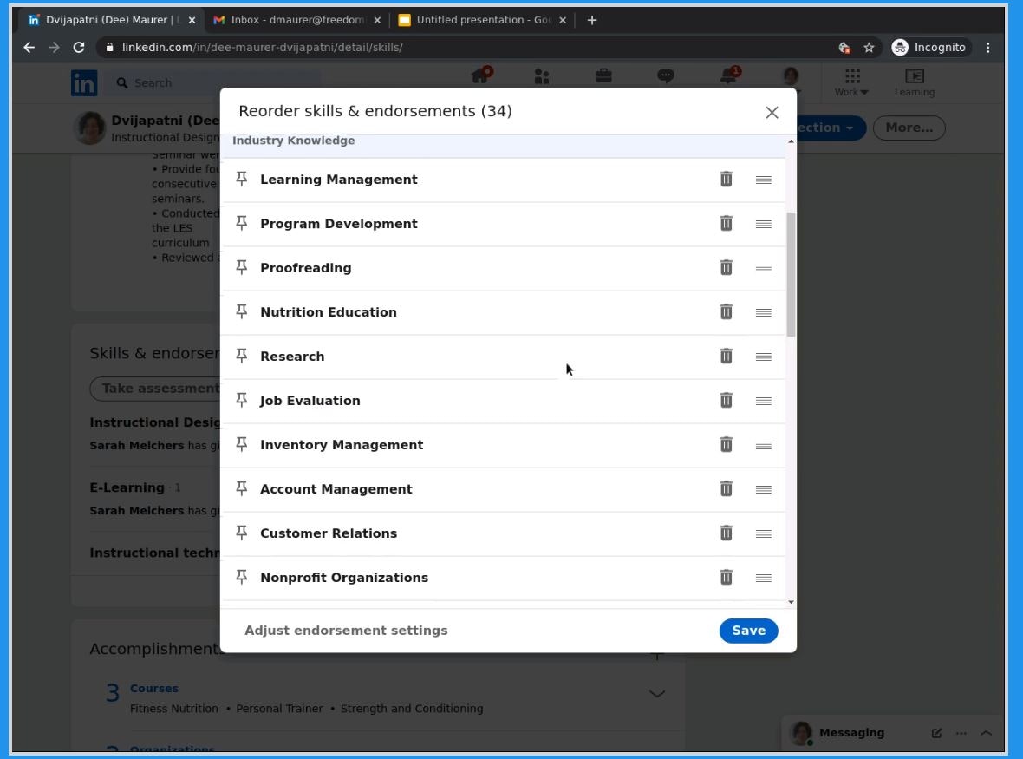The height and width of the screenshot is (759, 1023).
Task: Open Chrome three-dot menu
Action: point(987,47)
